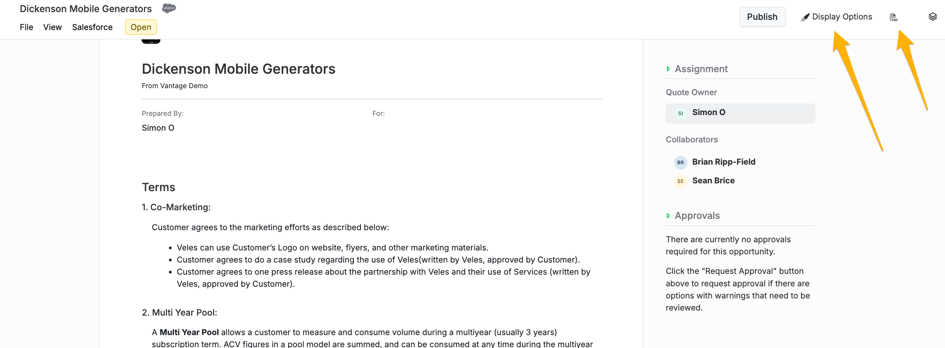Export the quote as PDF
The width and height of the screenshot is (945, 348).
tap(893, 17)
